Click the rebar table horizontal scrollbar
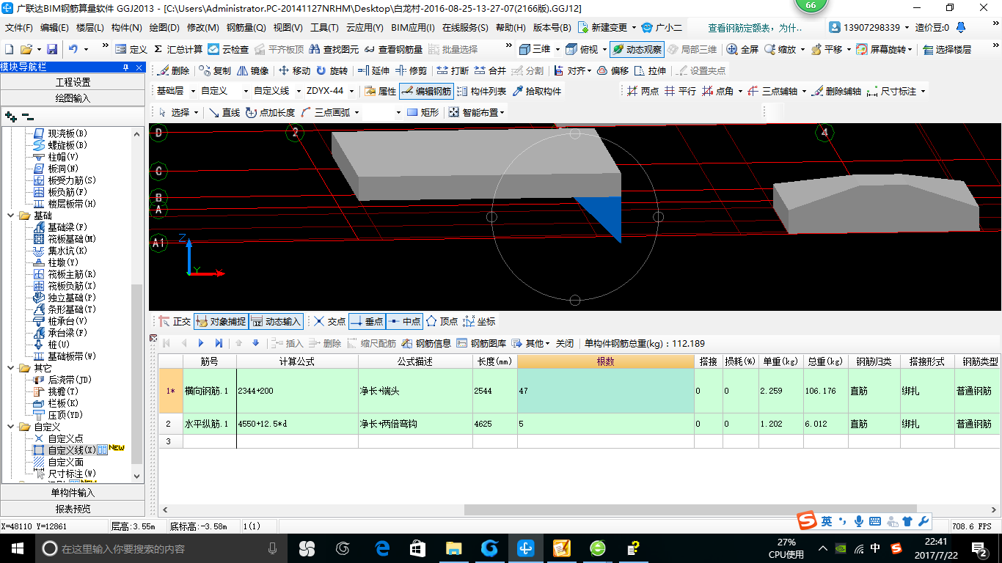 (690, 509)
